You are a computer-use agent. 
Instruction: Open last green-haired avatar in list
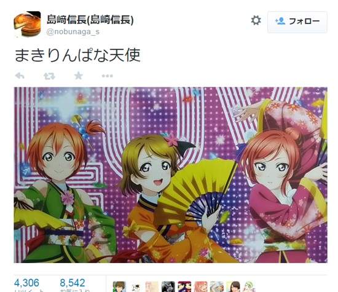[249, 287]
